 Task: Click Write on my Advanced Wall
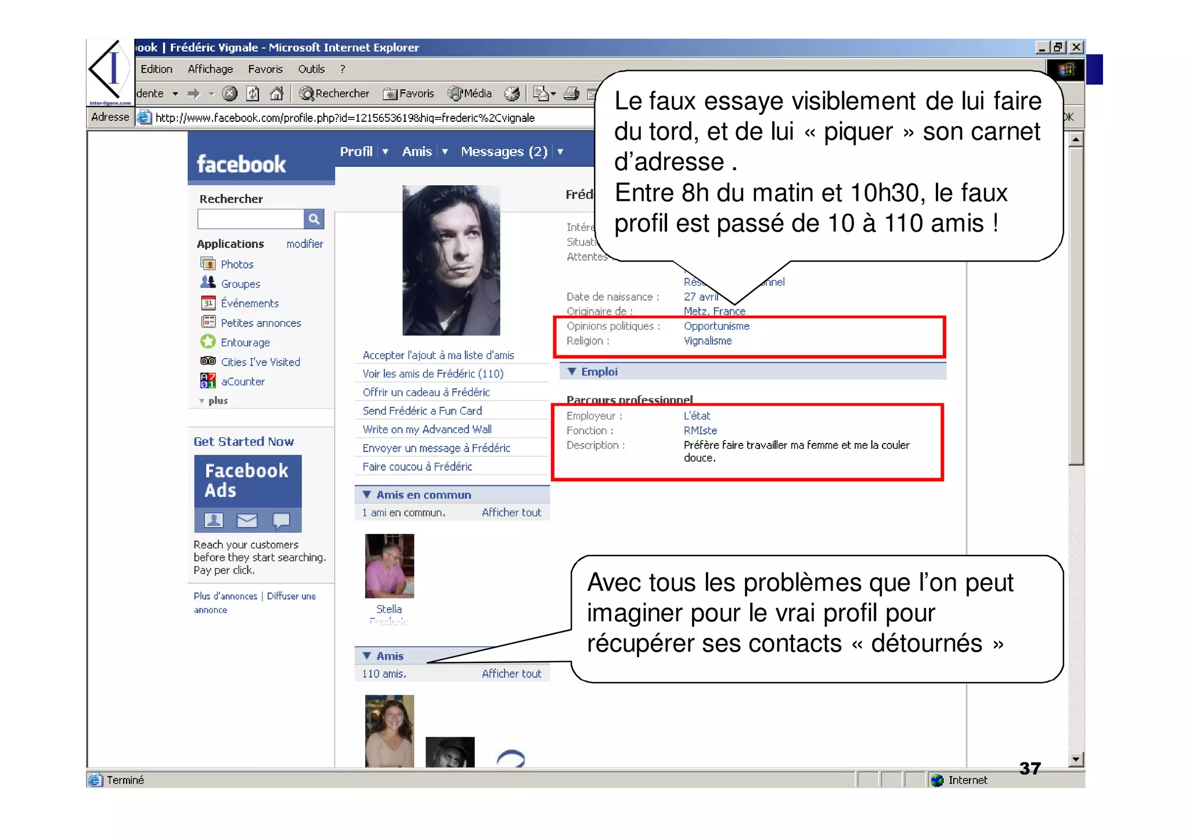coord(427,430)
